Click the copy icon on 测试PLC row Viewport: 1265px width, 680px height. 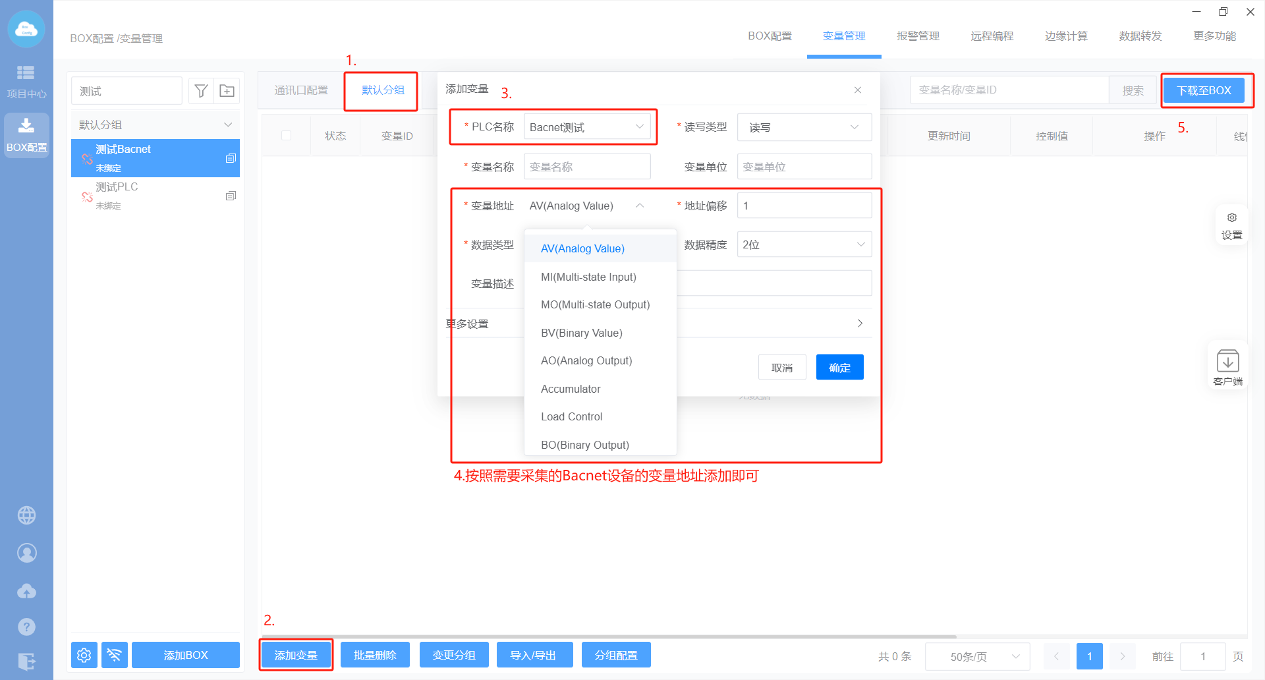point(231,196)
